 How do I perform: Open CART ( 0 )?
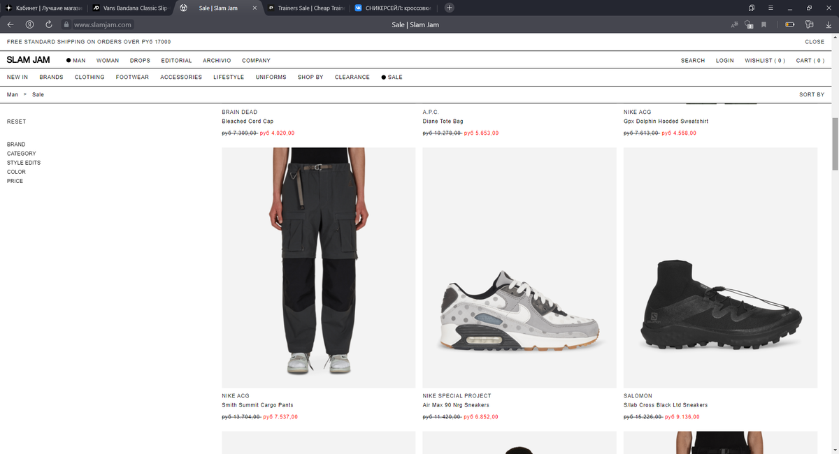click(x=810, y=61)
